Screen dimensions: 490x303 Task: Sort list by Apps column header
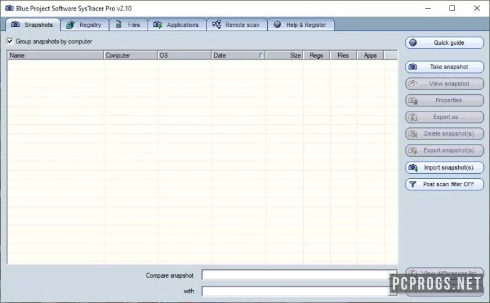[x=370, y=55]
